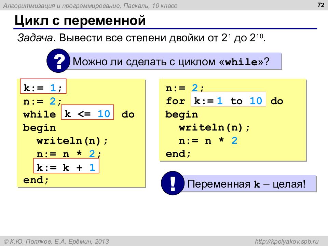This screenshot has width=328, height=246.
Task: Click 'begin' in the right code block
Action: pyautogui.click(x=181, y=115)
